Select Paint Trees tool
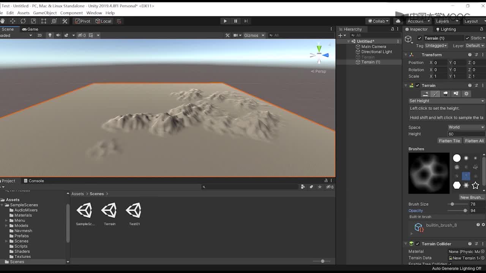Image resolution: width=486 pixels, height=273 pixels. tap(446, 94)
